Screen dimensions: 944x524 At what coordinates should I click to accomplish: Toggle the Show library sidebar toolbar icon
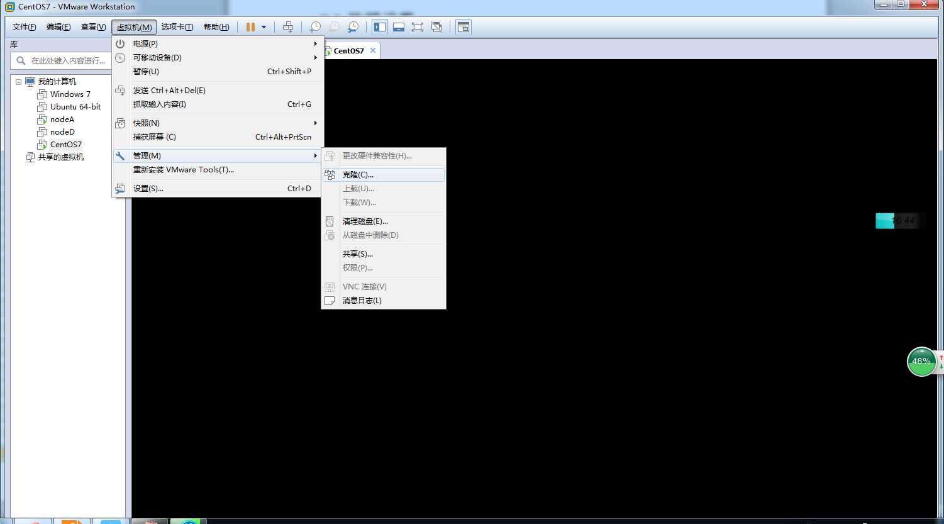coord(379,27)
